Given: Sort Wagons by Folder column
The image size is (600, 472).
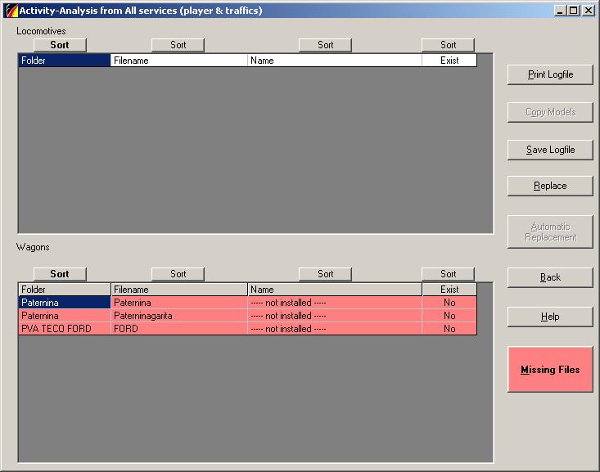Looking at the screenshot, I should (60, 274).
